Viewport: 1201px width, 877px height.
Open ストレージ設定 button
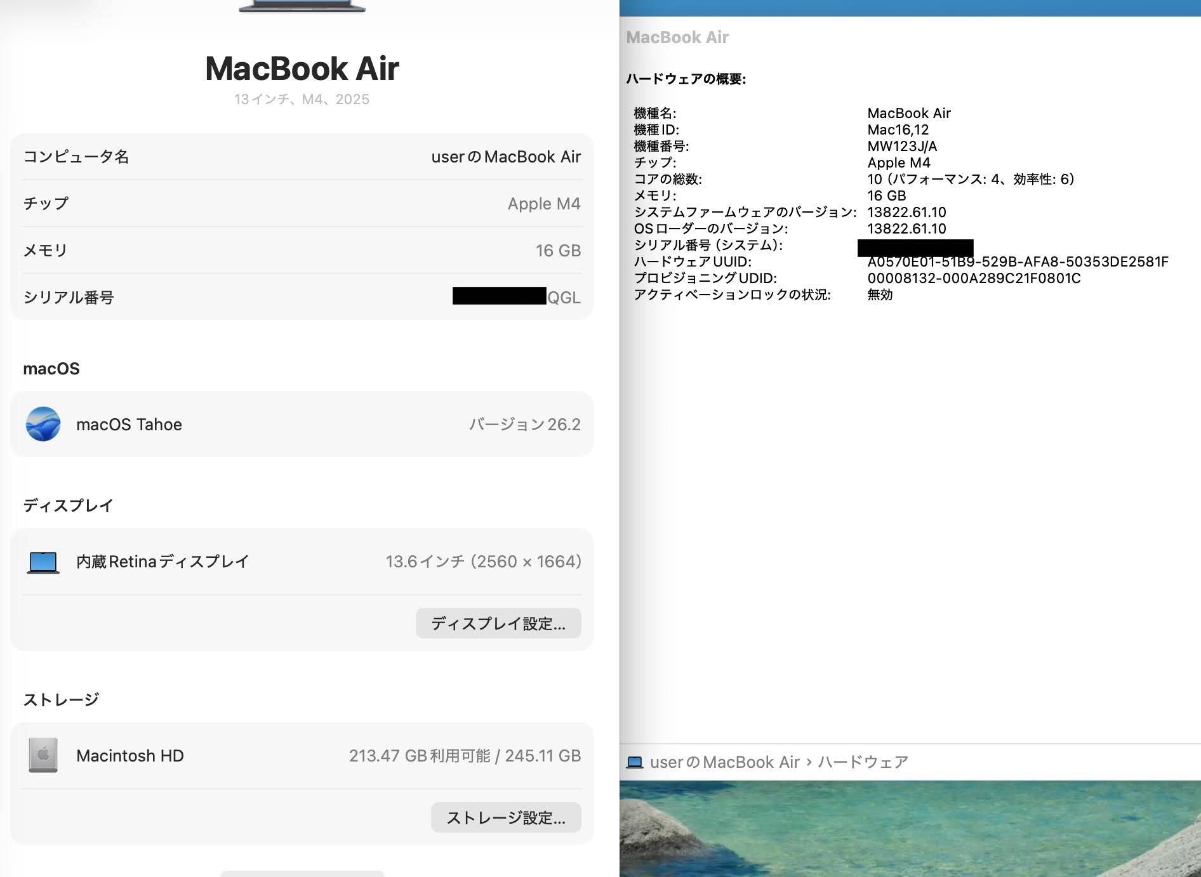(505, 817)
